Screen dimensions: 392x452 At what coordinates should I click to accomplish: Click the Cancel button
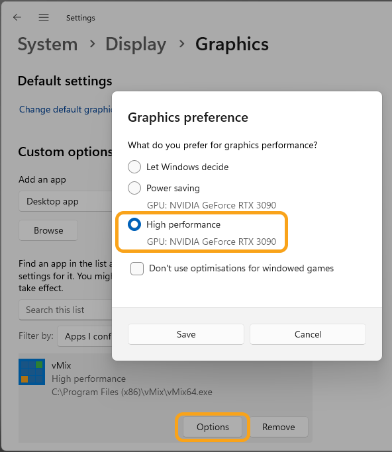(x=308, y=334)
